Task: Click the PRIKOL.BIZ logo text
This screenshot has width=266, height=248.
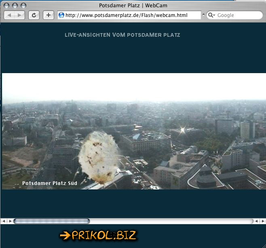Action: tap(103, 235)
